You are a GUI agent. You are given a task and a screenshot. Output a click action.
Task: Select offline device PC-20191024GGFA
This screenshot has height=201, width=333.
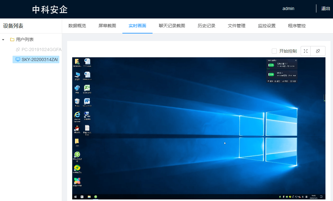[39, 49]
